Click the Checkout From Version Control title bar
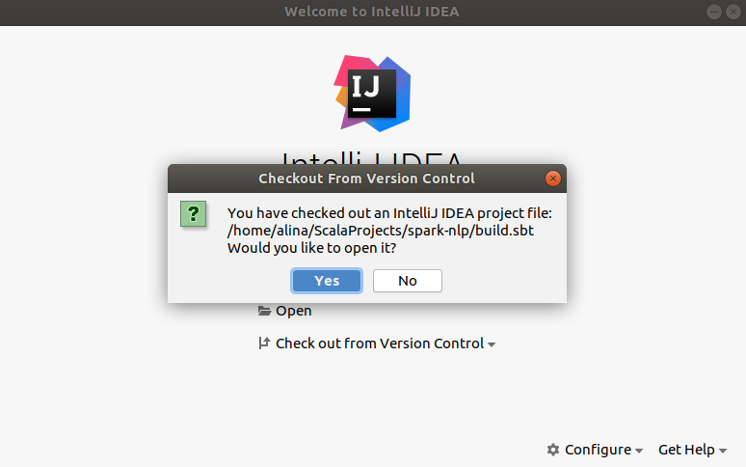The image size is (746, 467). tap(367, 179)
